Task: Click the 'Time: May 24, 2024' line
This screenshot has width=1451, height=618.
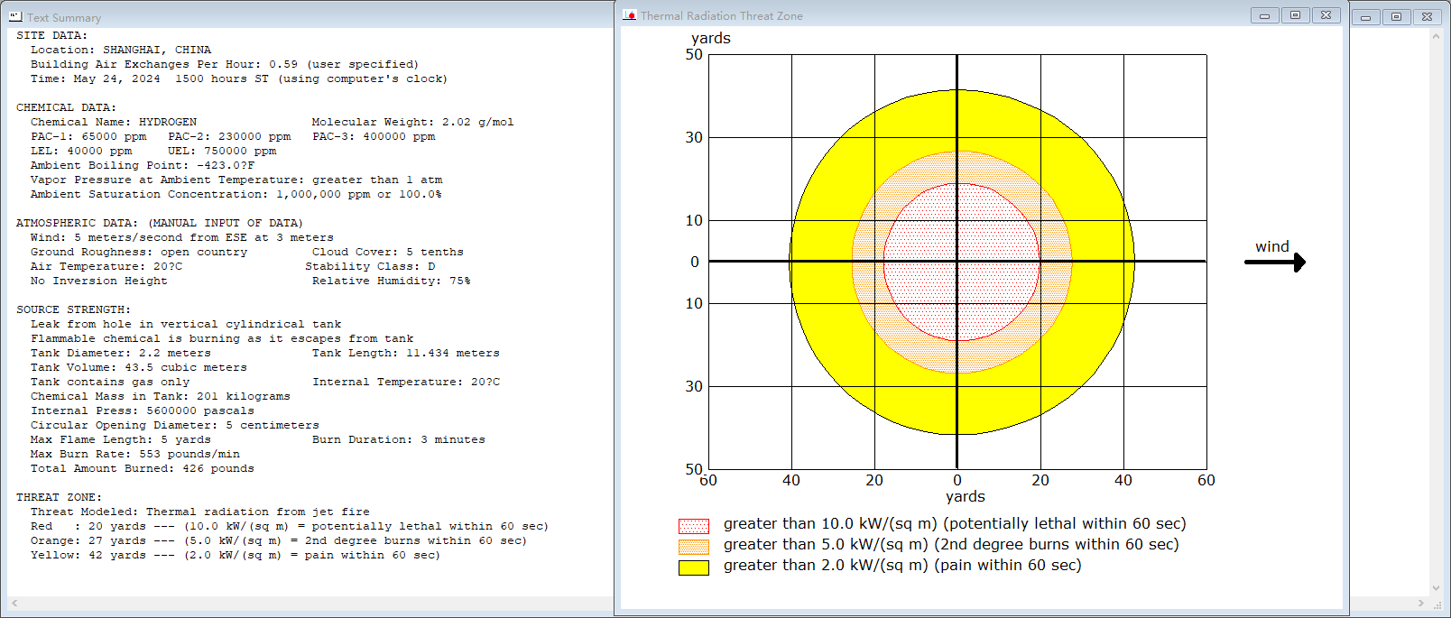Action: [x=239, y=78]
